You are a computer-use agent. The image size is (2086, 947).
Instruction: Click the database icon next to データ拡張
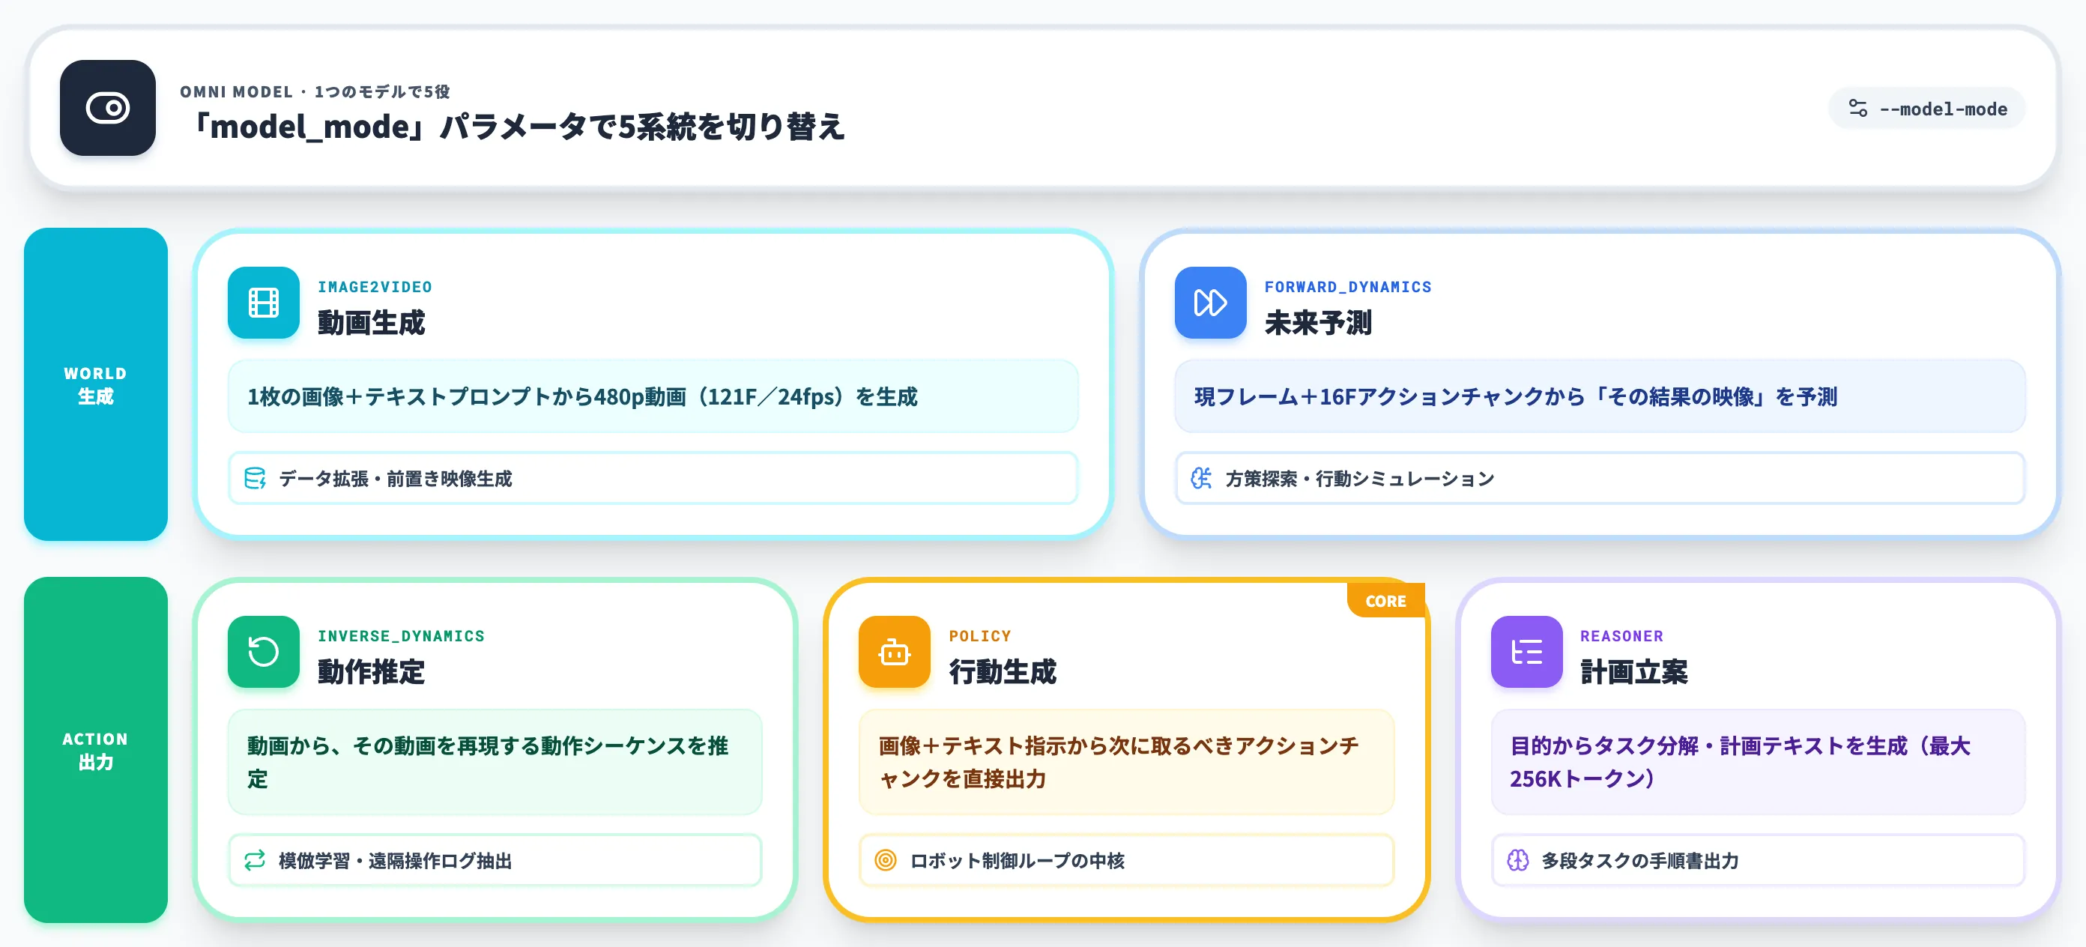click(255, 478)
